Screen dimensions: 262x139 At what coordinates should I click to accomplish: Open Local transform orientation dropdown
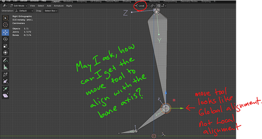[141, 6]
